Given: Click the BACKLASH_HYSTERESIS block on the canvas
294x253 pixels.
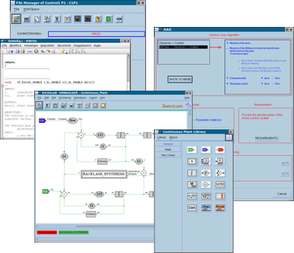Looking at the screenshot, I should tap(104, 174).
